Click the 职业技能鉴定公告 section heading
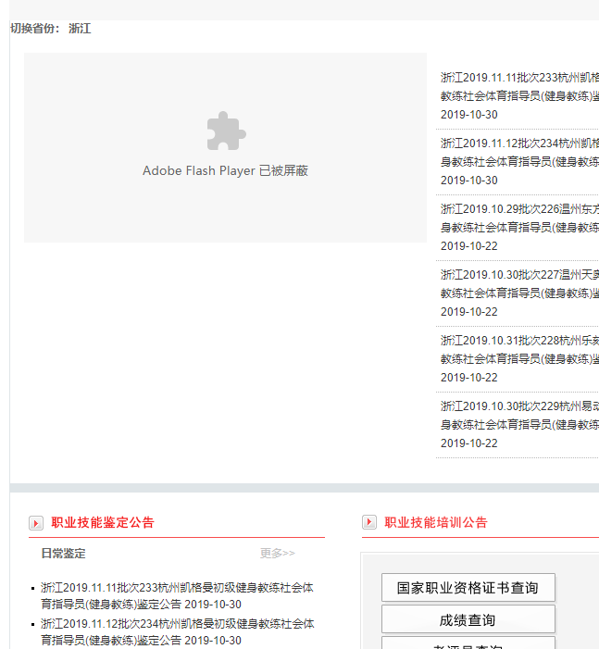This screenshot has width=599, height=649. [x=103, y=522]
